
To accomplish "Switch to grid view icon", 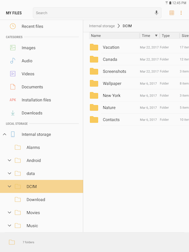I will pyautogui.click(x=172, y=13).
